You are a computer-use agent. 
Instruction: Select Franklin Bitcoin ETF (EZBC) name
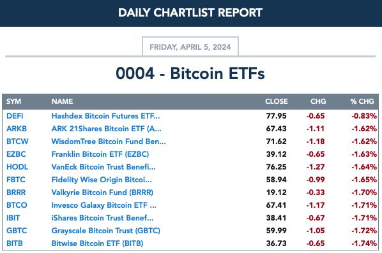click(x=100, y=154)
